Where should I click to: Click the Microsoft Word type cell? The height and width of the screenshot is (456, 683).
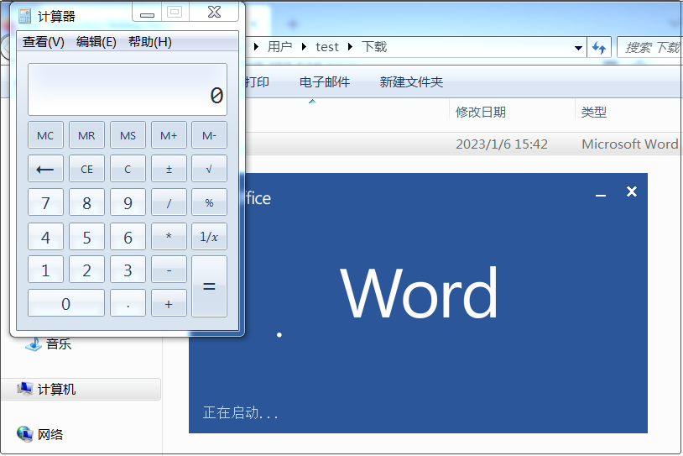click(x=630, y=144)
